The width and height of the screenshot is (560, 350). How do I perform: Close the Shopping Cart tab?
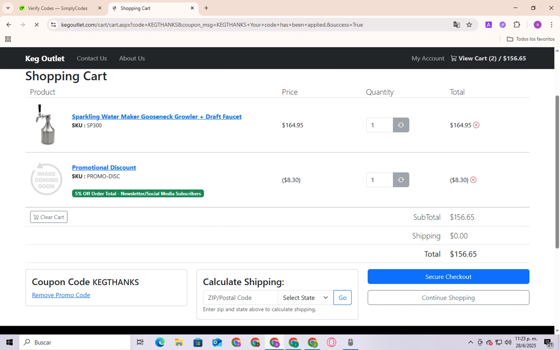click(x=192, y=8)
